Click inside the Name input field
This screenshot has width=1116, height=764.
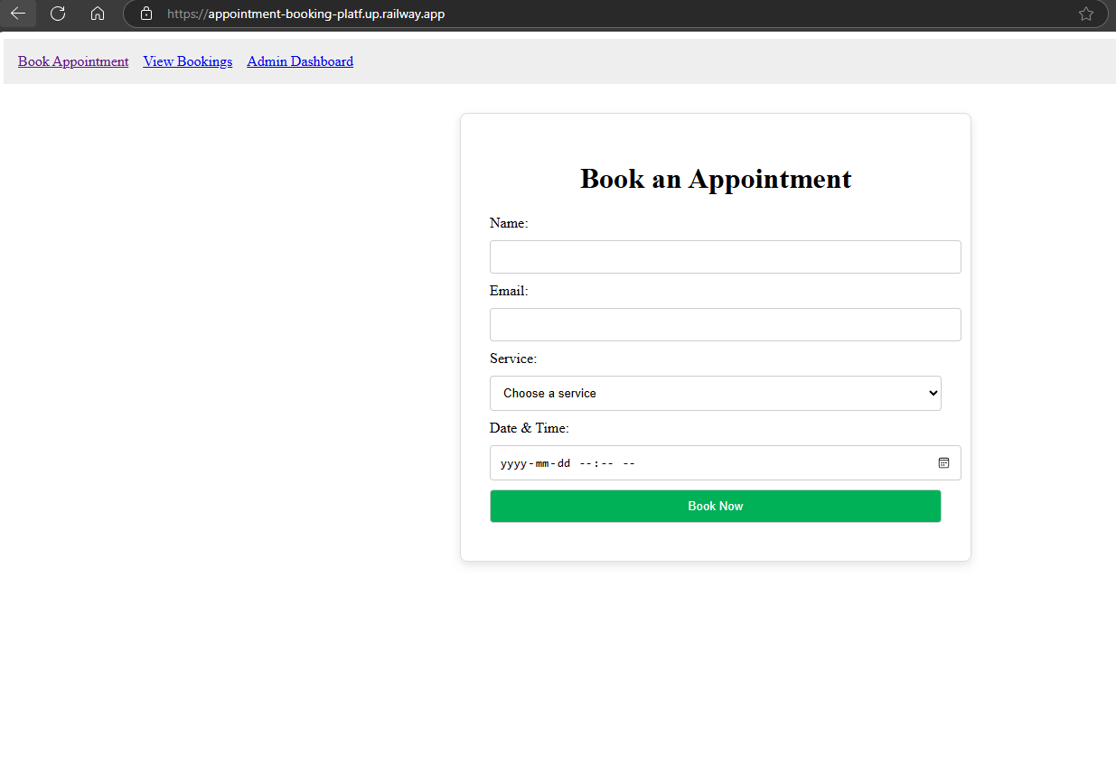pyautogui.click(x=725, y=256)
